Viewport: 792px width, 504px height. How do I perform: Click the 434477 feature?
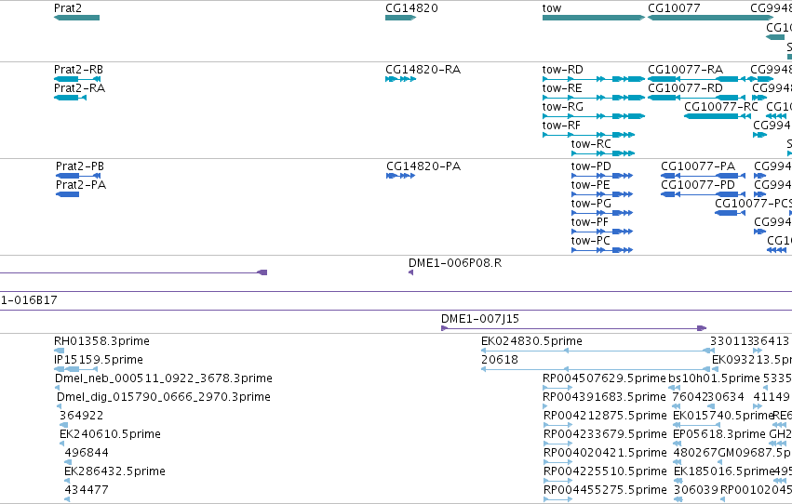click(x=67, y=499)
